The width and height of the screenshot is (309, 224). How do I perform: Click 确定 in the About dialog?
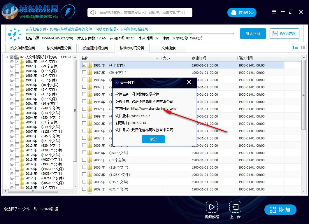coord(153,139)
